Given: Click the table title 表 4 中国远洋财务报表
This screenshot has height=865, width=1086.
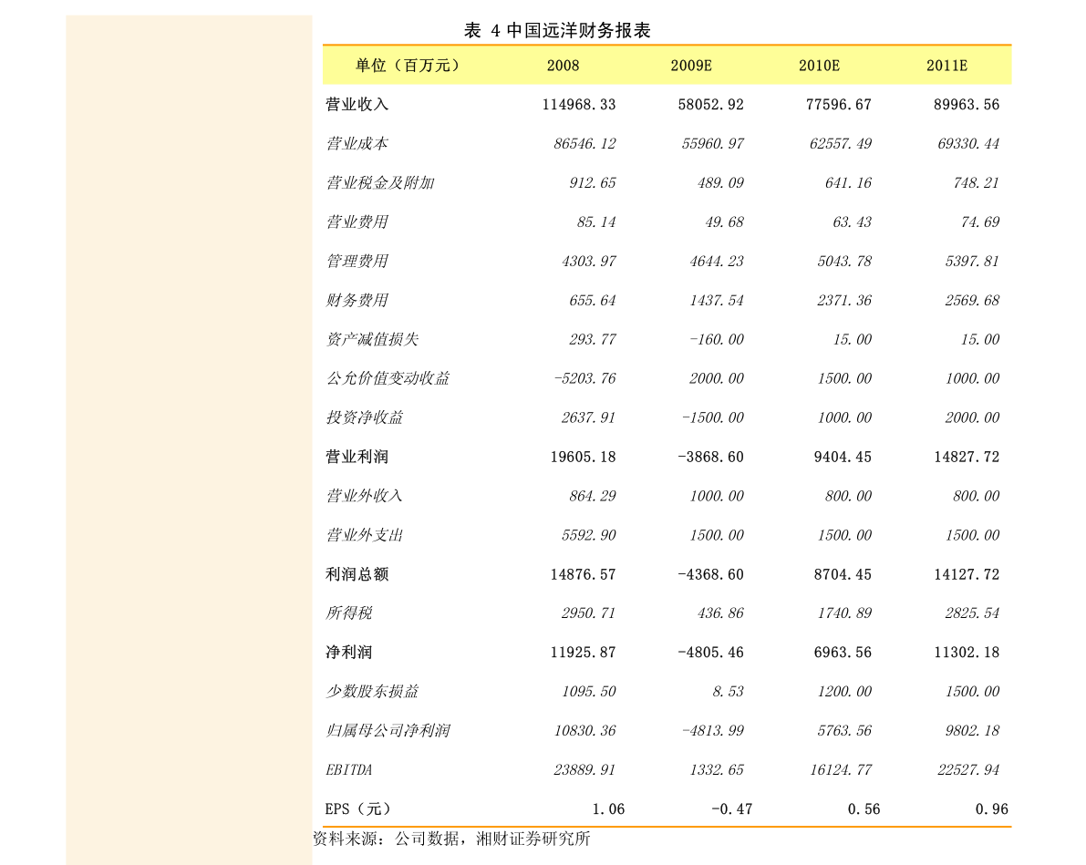Looking at the screenshot, I should pos(557,30).
